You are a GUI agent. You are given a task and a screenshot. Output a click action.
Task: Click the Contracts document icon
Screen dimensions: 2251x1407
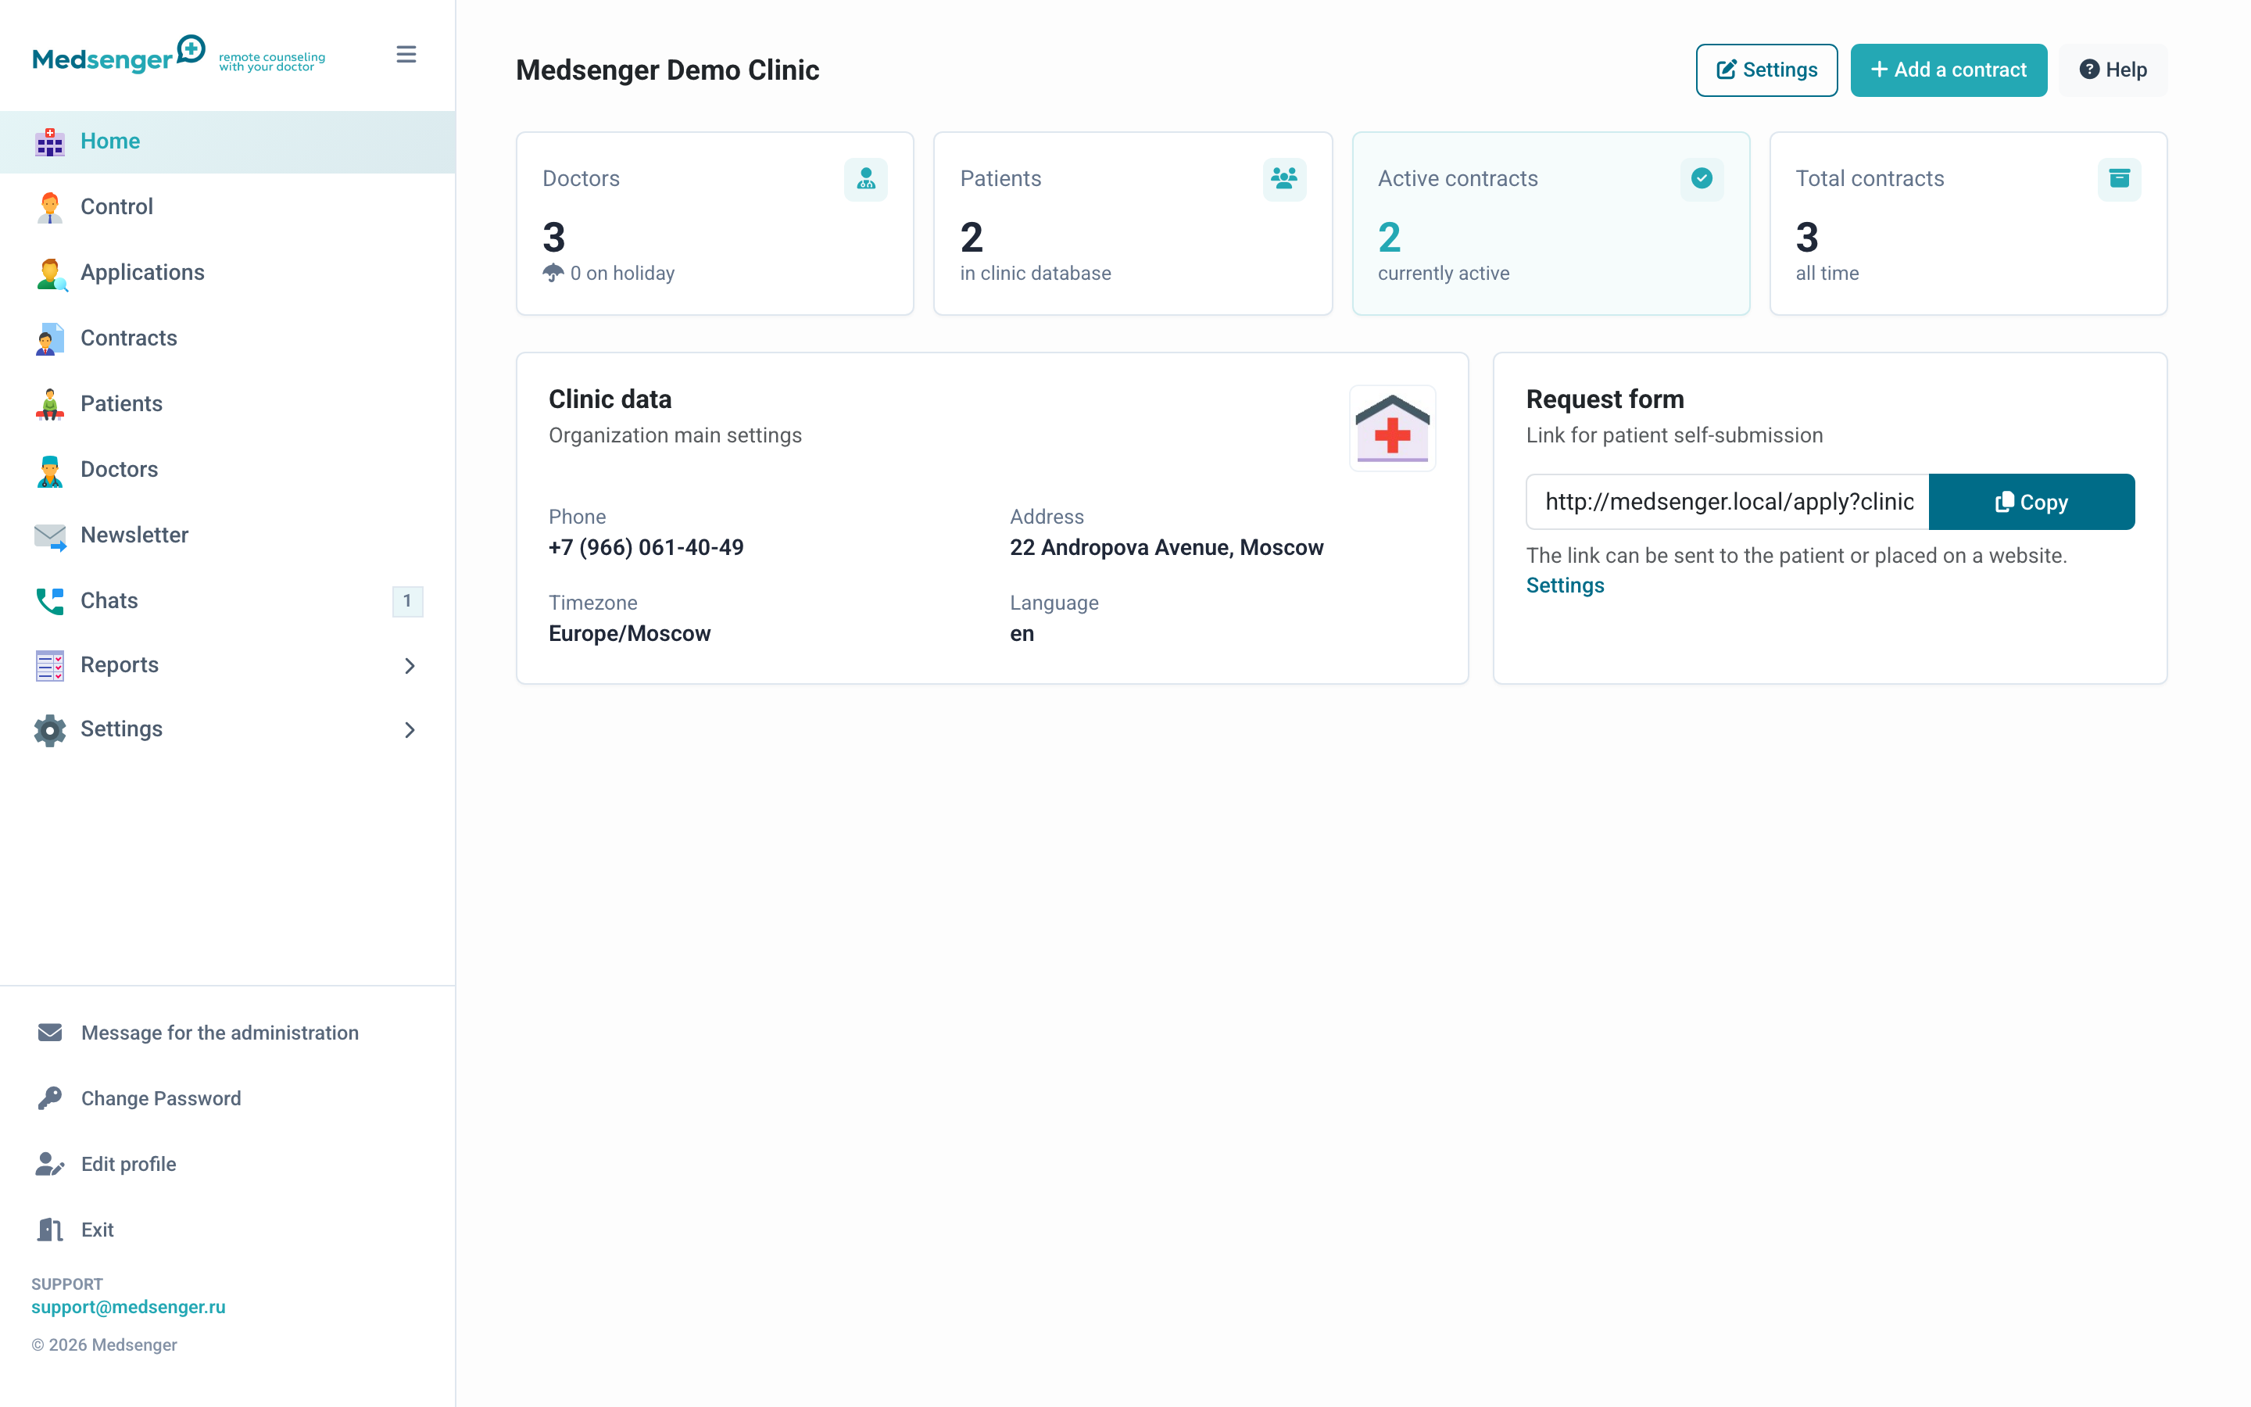49,338
